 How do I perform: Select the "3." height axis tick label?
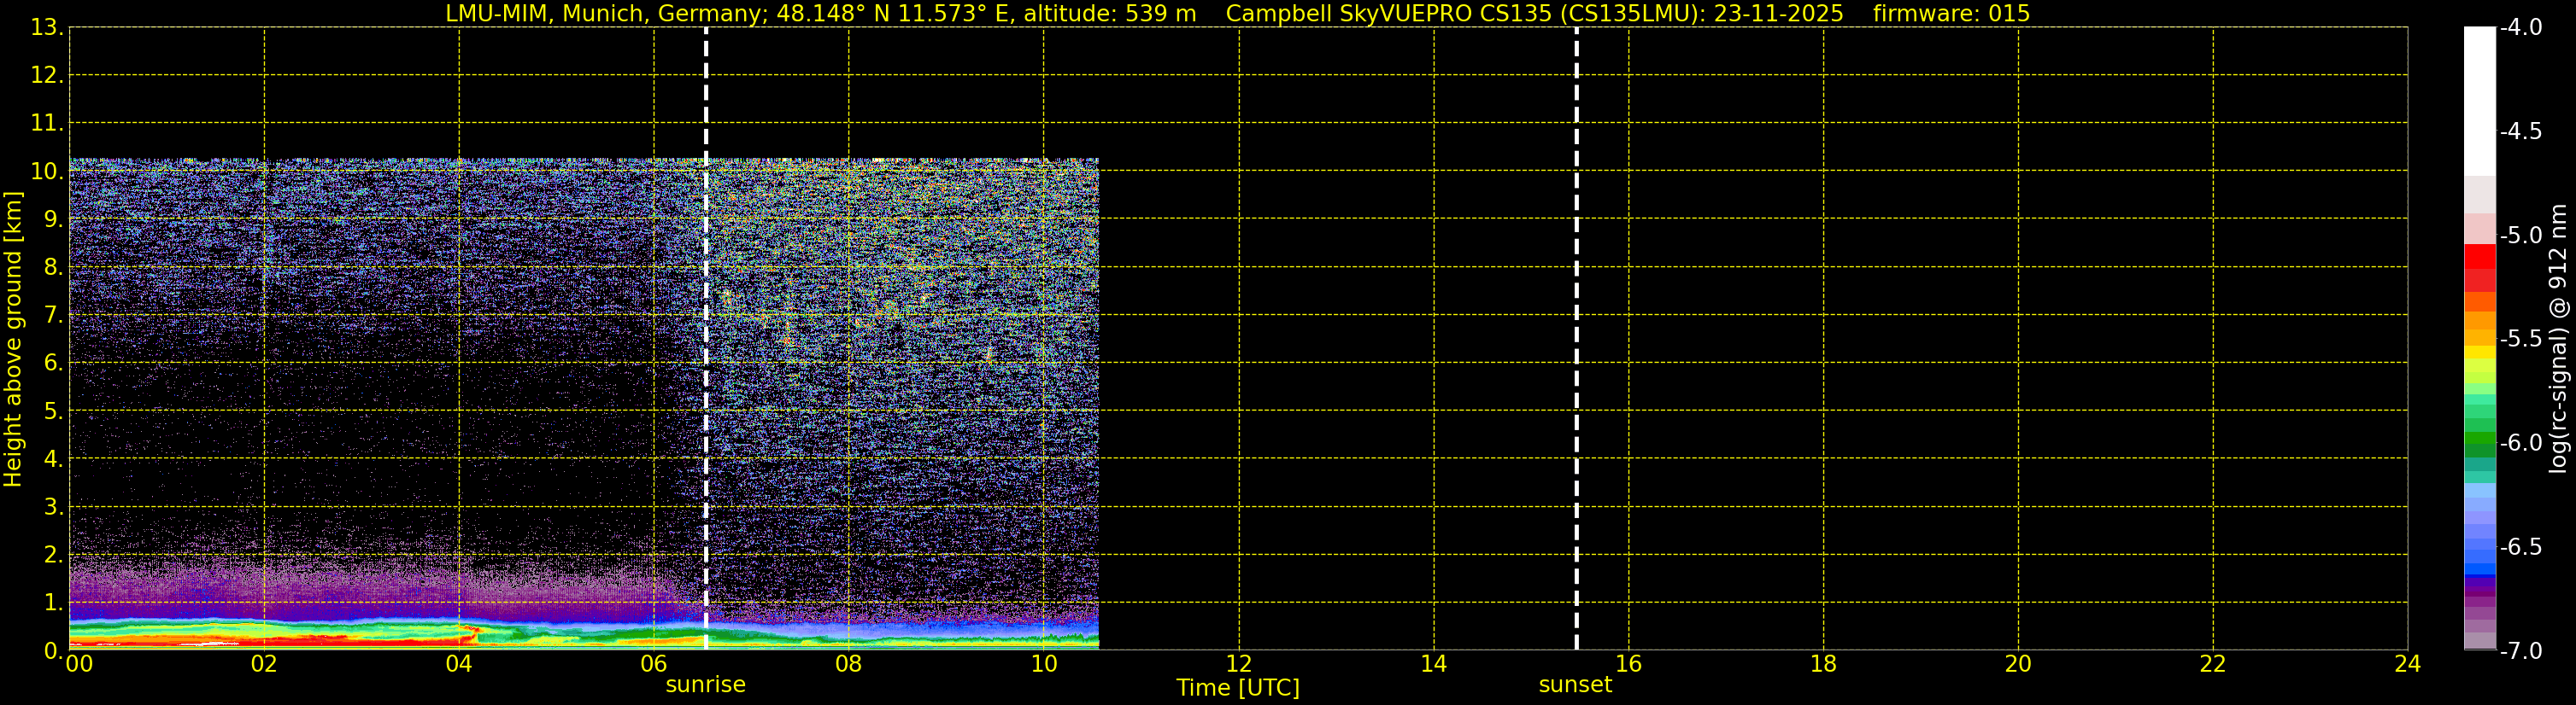(53, 507)
